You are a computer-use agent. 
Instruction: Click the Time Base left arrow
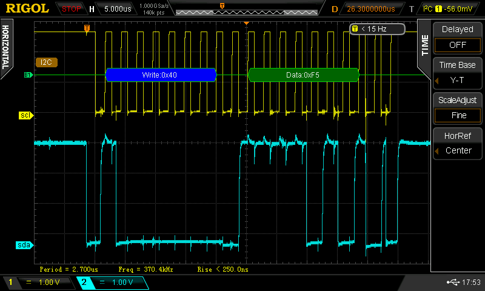(x=436, y=81)
